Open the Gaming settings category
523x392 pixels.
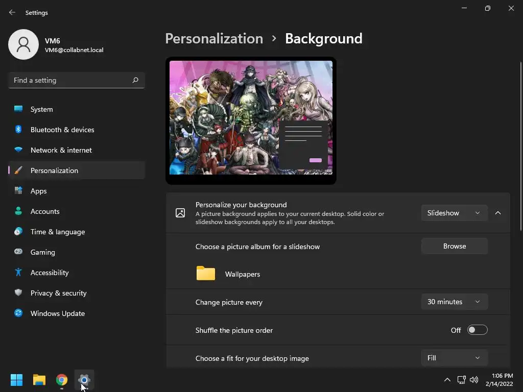[x=77, y=252]
